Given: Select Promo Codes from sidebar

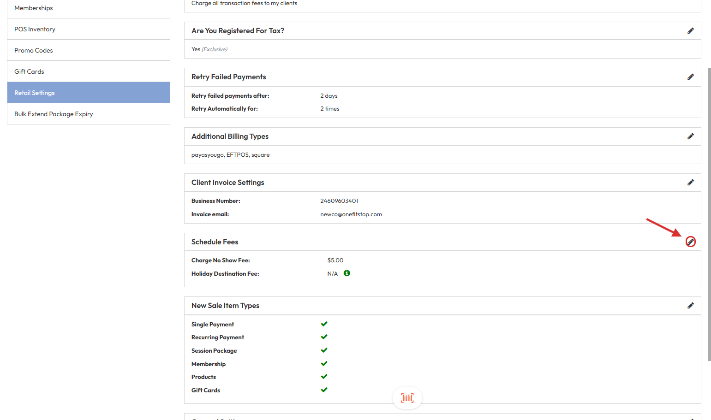Looking at the screenshot, I should tap(88, 50).
